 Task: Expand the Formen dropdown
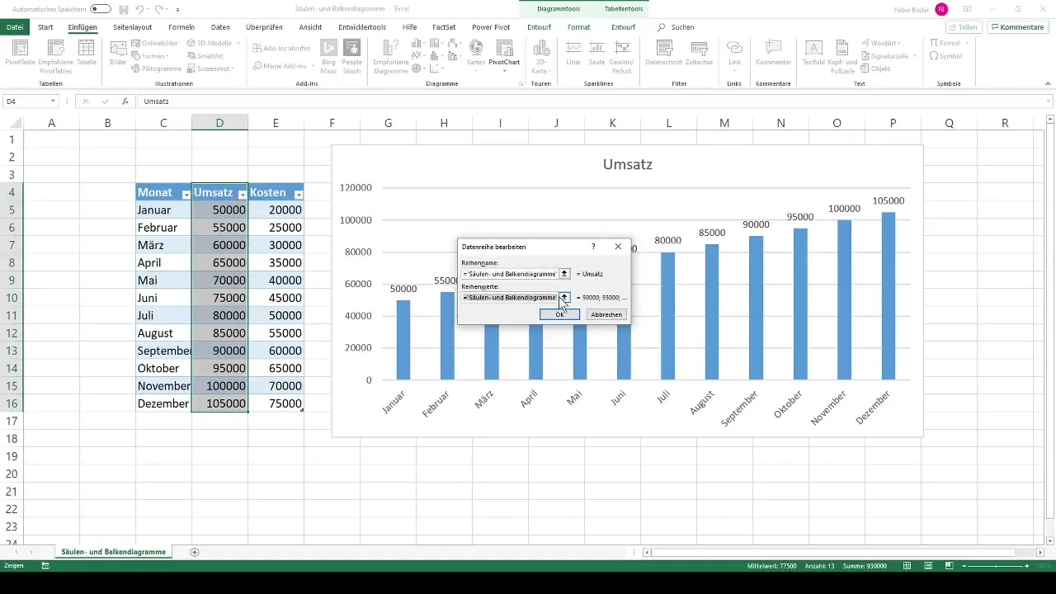(167, 56)
